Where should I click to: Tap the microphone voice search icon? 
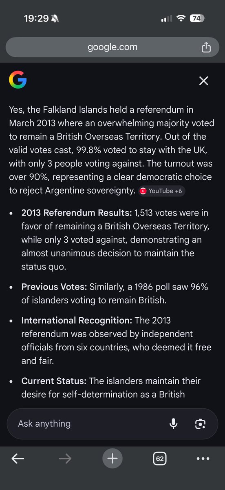(174, 423)
